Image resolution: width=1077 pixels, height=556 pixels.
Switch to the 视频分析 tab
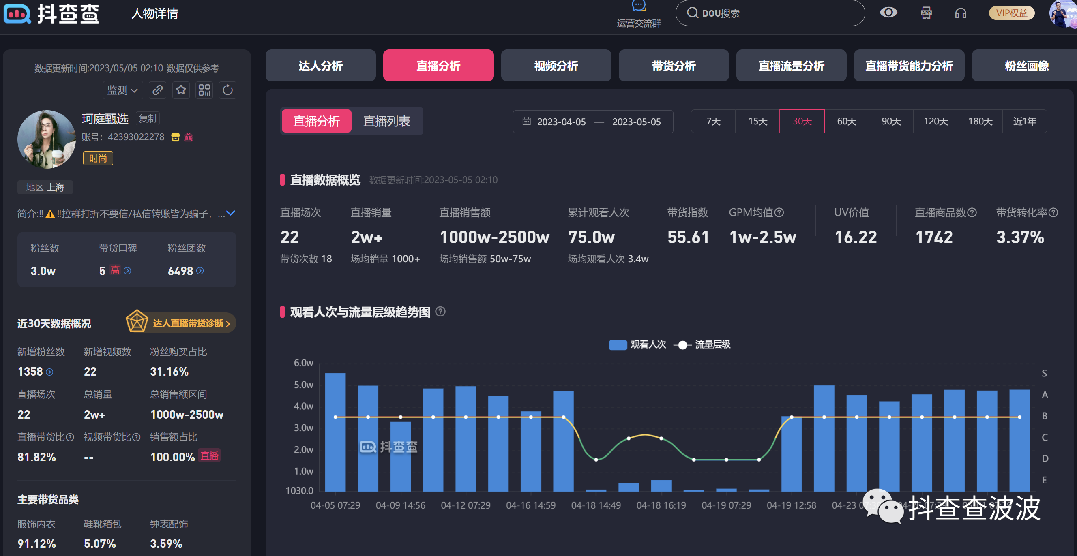pyautogui.click(x=556, y=66)
